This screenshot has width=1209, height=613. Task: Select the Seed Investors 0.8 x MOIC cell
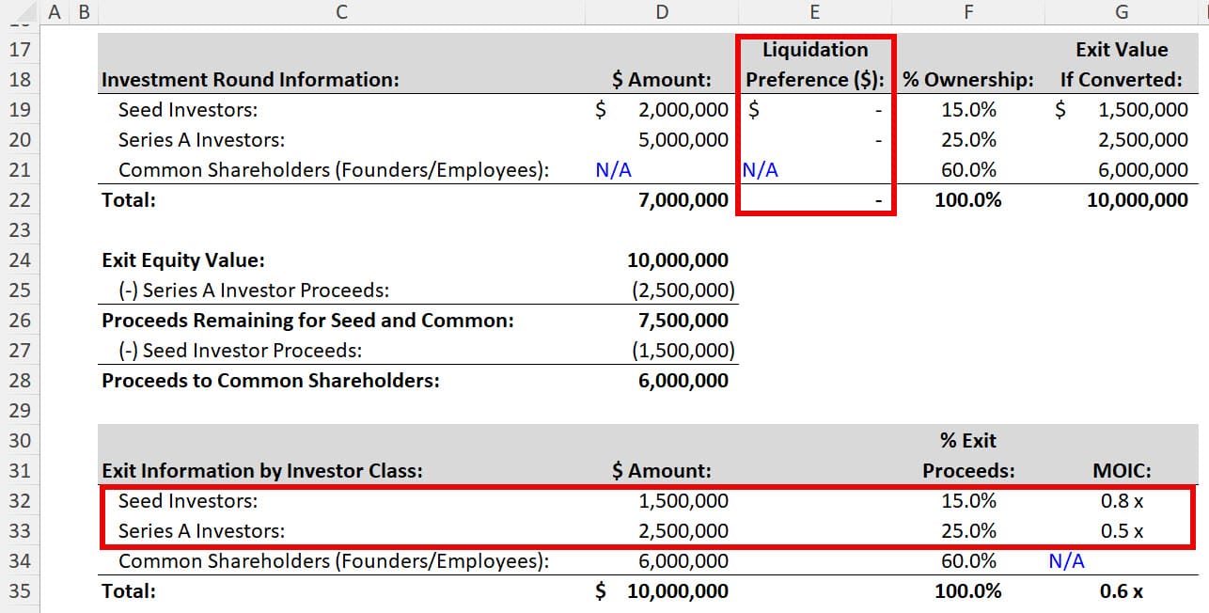(1122, 501)
